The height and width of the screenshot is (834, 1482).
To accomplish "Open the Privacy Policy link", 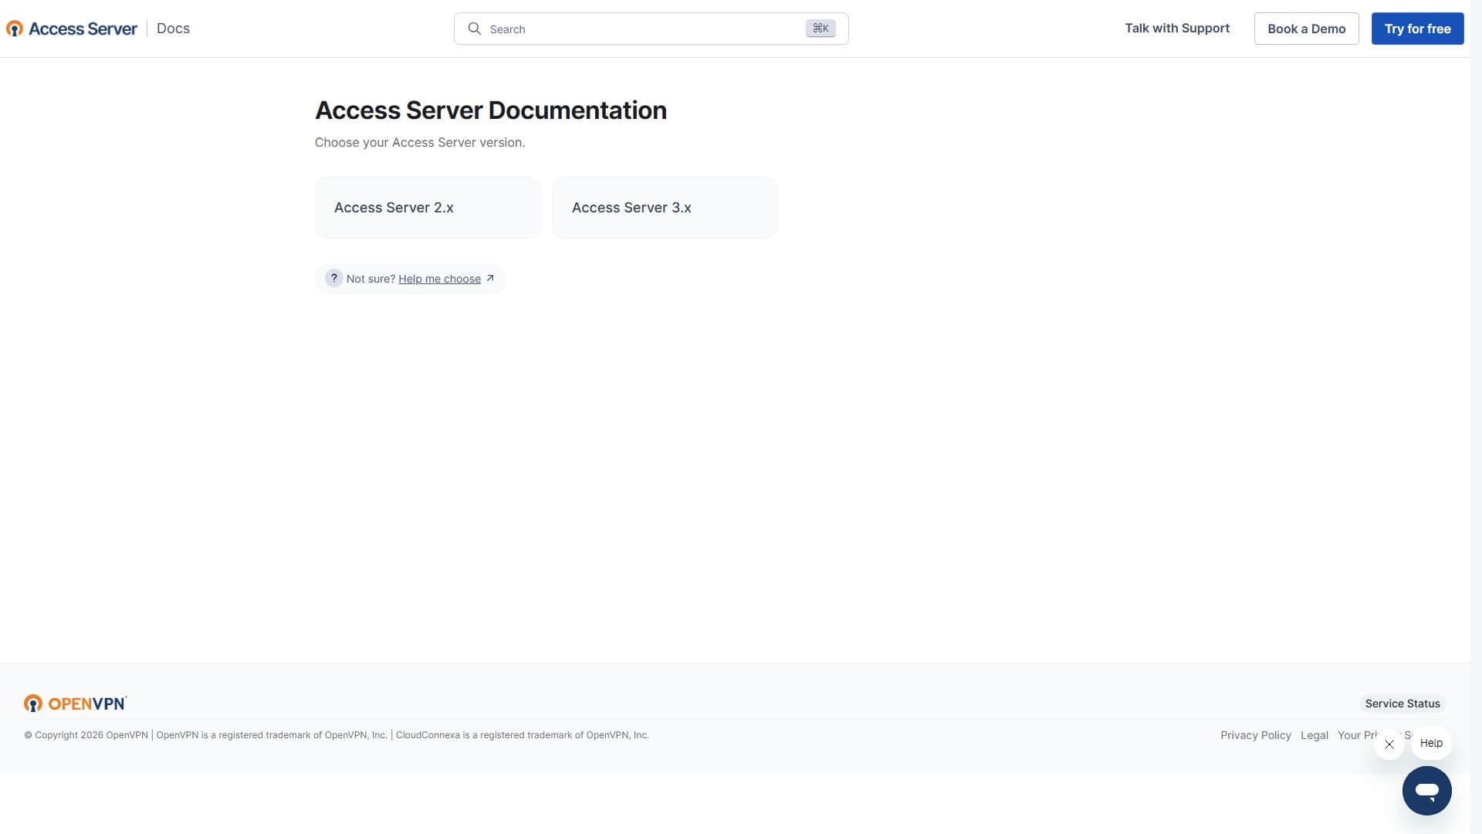I will pyautogui.click(x=1255, y=735).
